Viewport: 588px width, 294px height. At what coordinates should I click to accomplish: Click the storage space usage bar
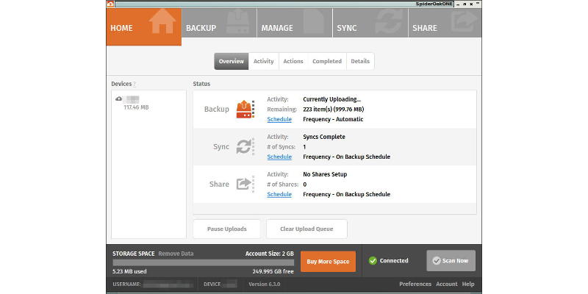coord(204,262)
